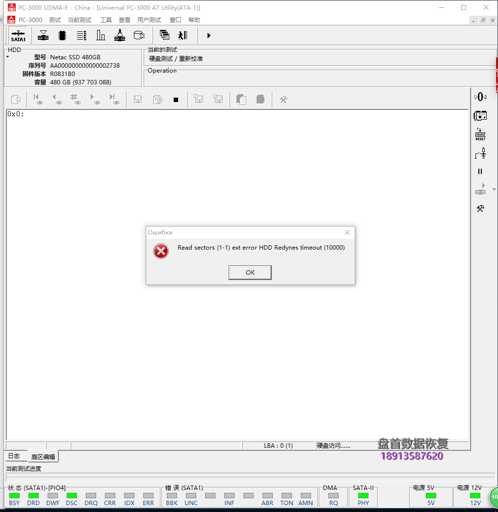Screen dimensions: 498x512
Task: Click the reload sector icon
Action: [158, 99]
